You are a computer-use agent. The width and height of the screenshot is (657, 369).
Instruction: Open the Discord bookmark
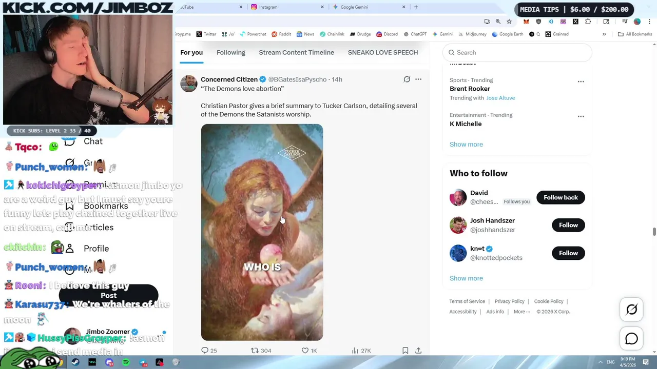coord(387,34)
